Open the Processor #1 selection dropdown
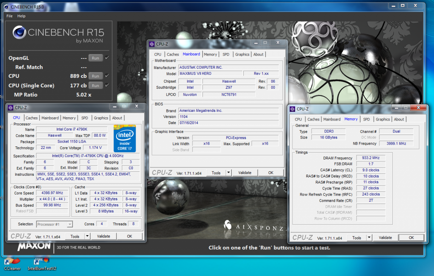The height and width of the screenshot is (276, 434). [x=55, y=224]
